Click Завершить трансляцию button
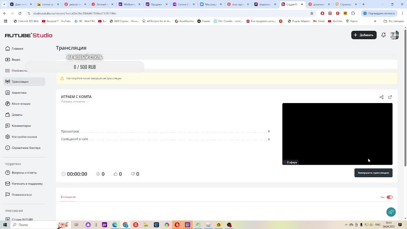Image resolution: width=407 pixels, height=229 pixels. (373, 173)
